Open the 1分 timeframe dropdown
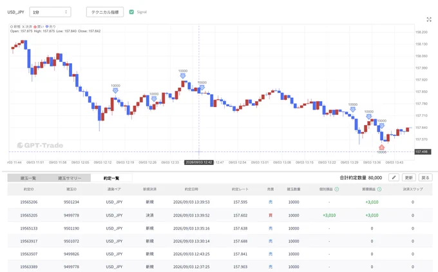Viewport: 438px width, 272px height. coord(50,12)
